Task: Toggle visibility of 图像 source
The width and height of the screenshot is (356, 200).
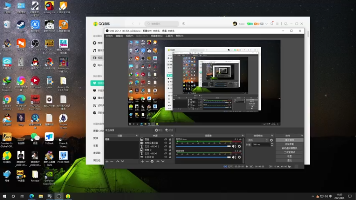Action: 166,140
